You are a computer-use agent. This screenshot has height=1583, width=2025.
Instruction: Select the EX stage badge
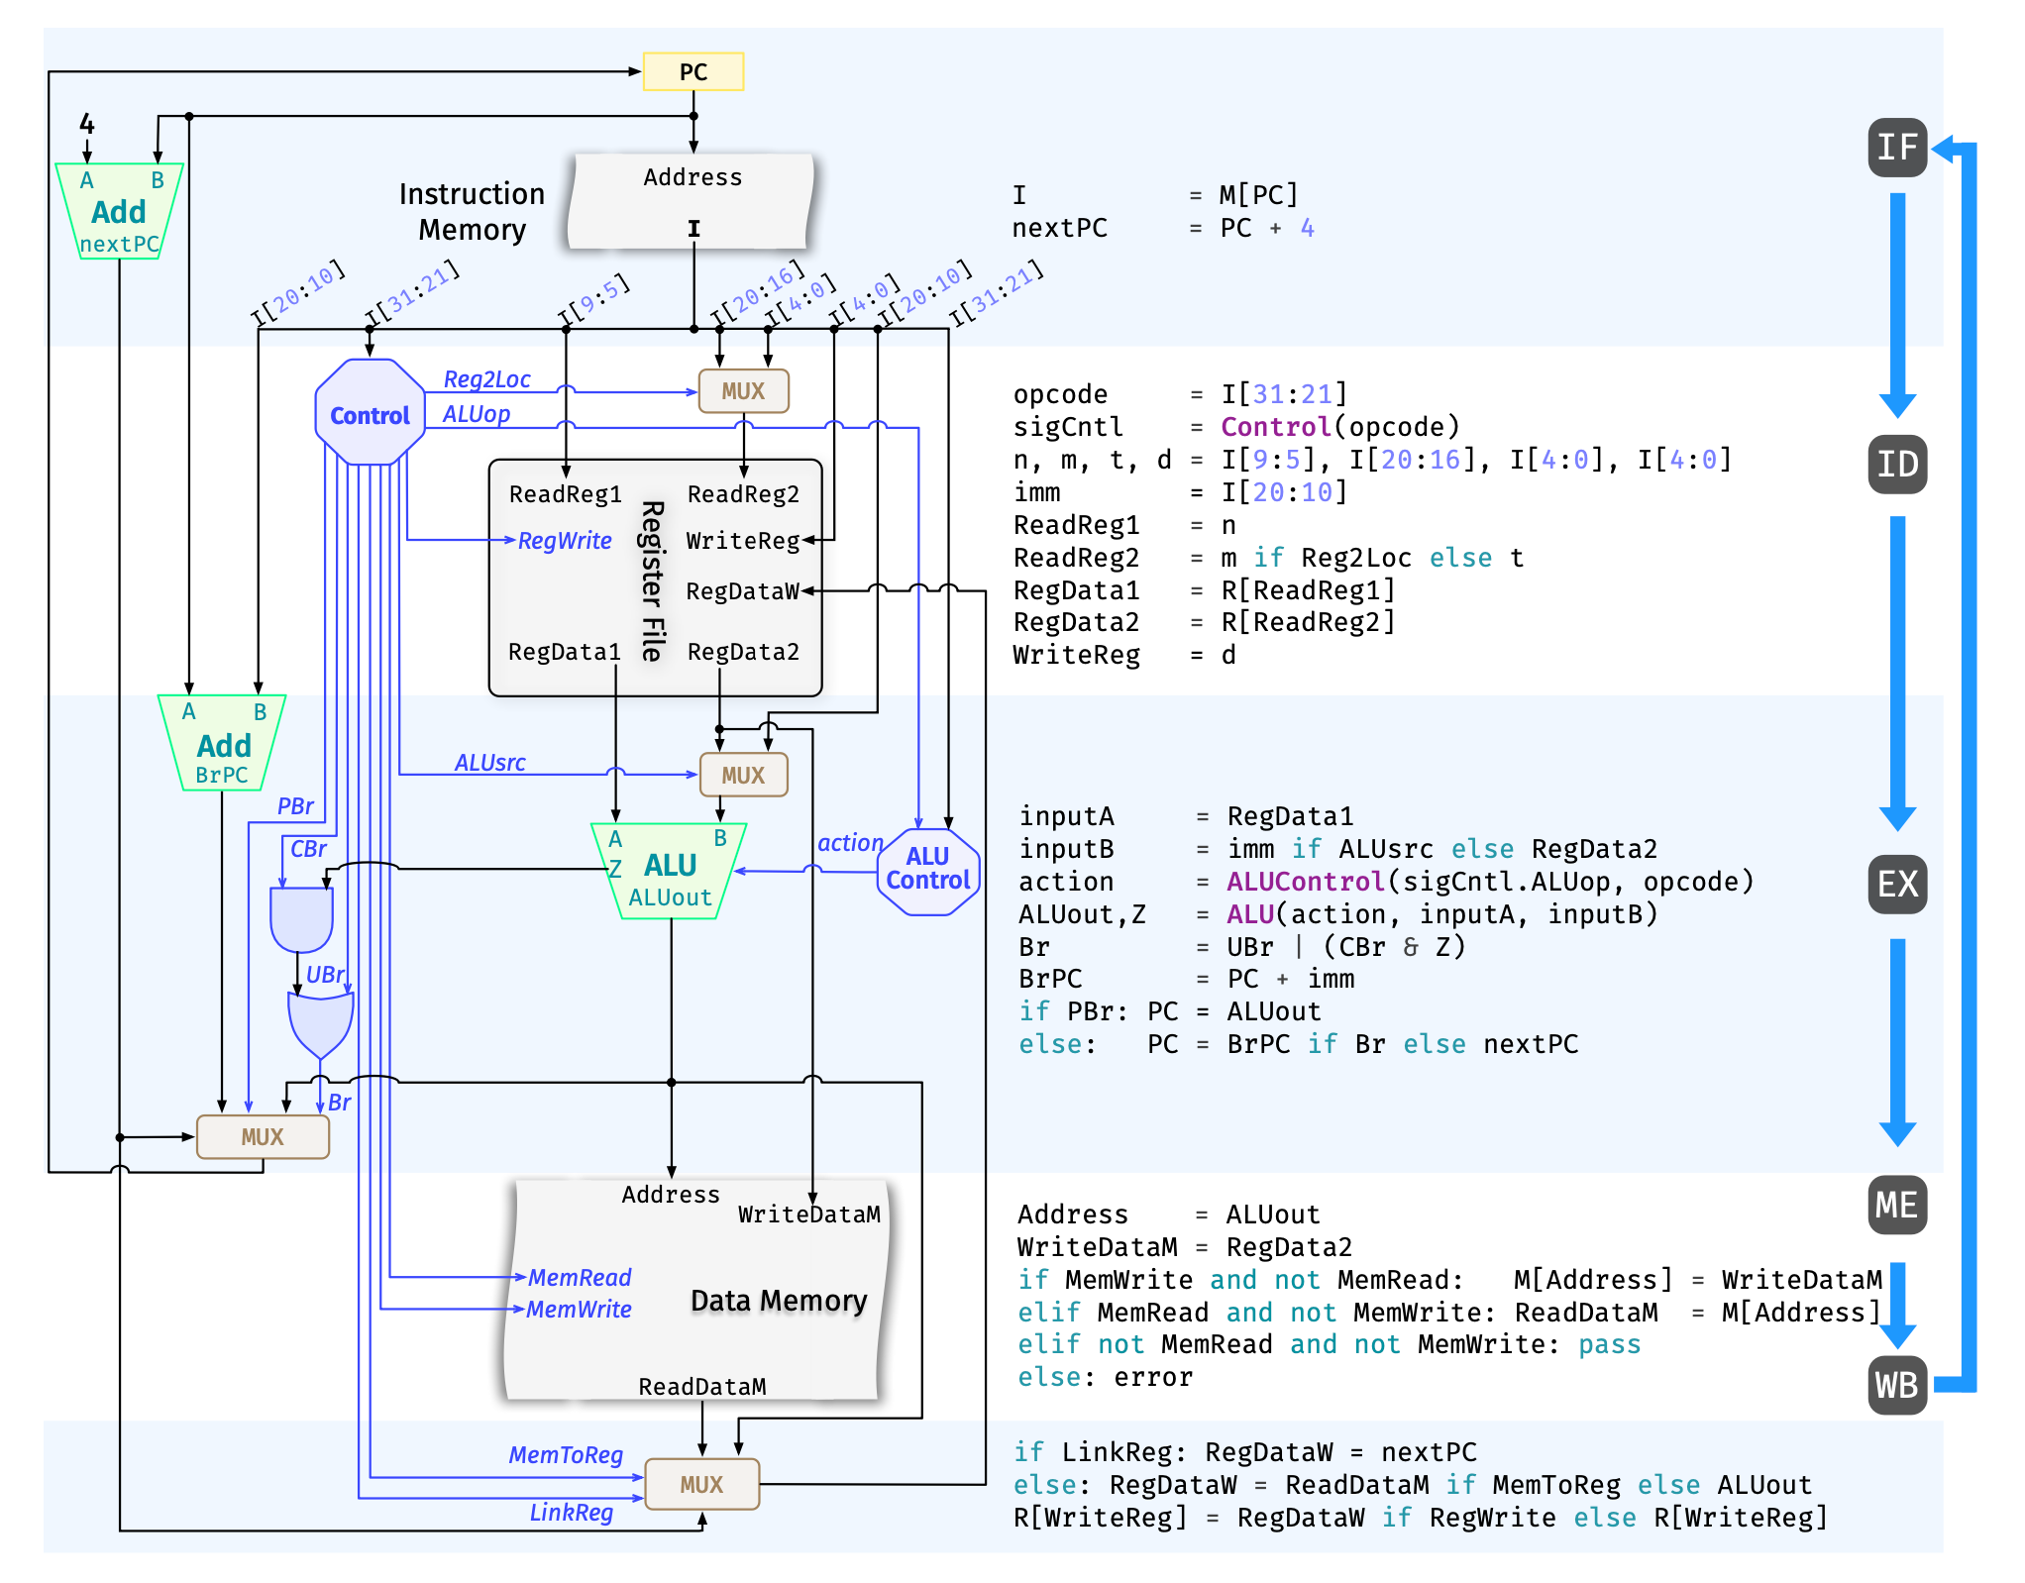point(1896,883)
